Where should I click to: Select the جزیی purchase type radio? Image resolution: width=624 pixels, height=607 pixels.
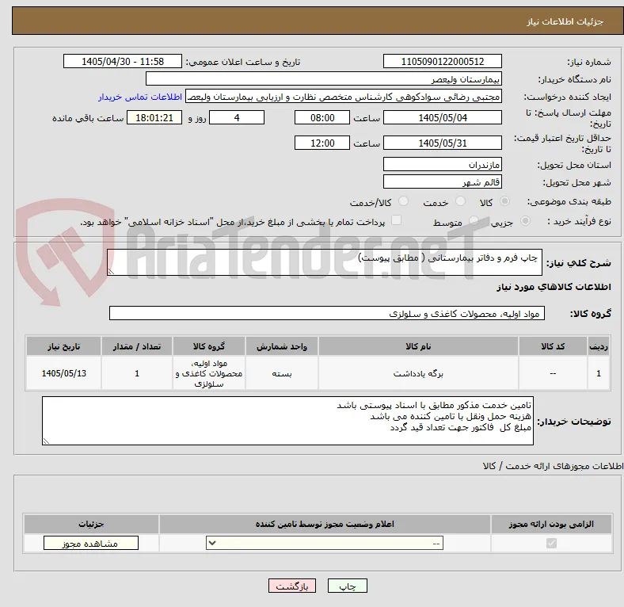(525, 221)
